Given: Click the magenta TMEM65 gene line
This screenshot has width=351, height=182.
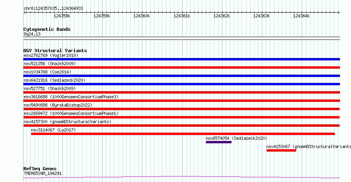Looking at the screenshot, I should click(181, 177).
